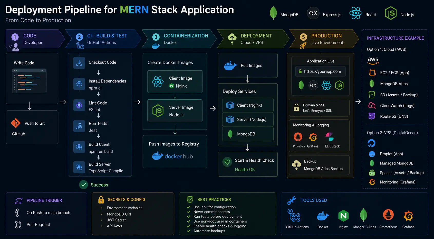This screenshot has height=239, width=434.
Task: Click the padlock icon beside Domain & SSL
Action: click(x=296, y=107)
